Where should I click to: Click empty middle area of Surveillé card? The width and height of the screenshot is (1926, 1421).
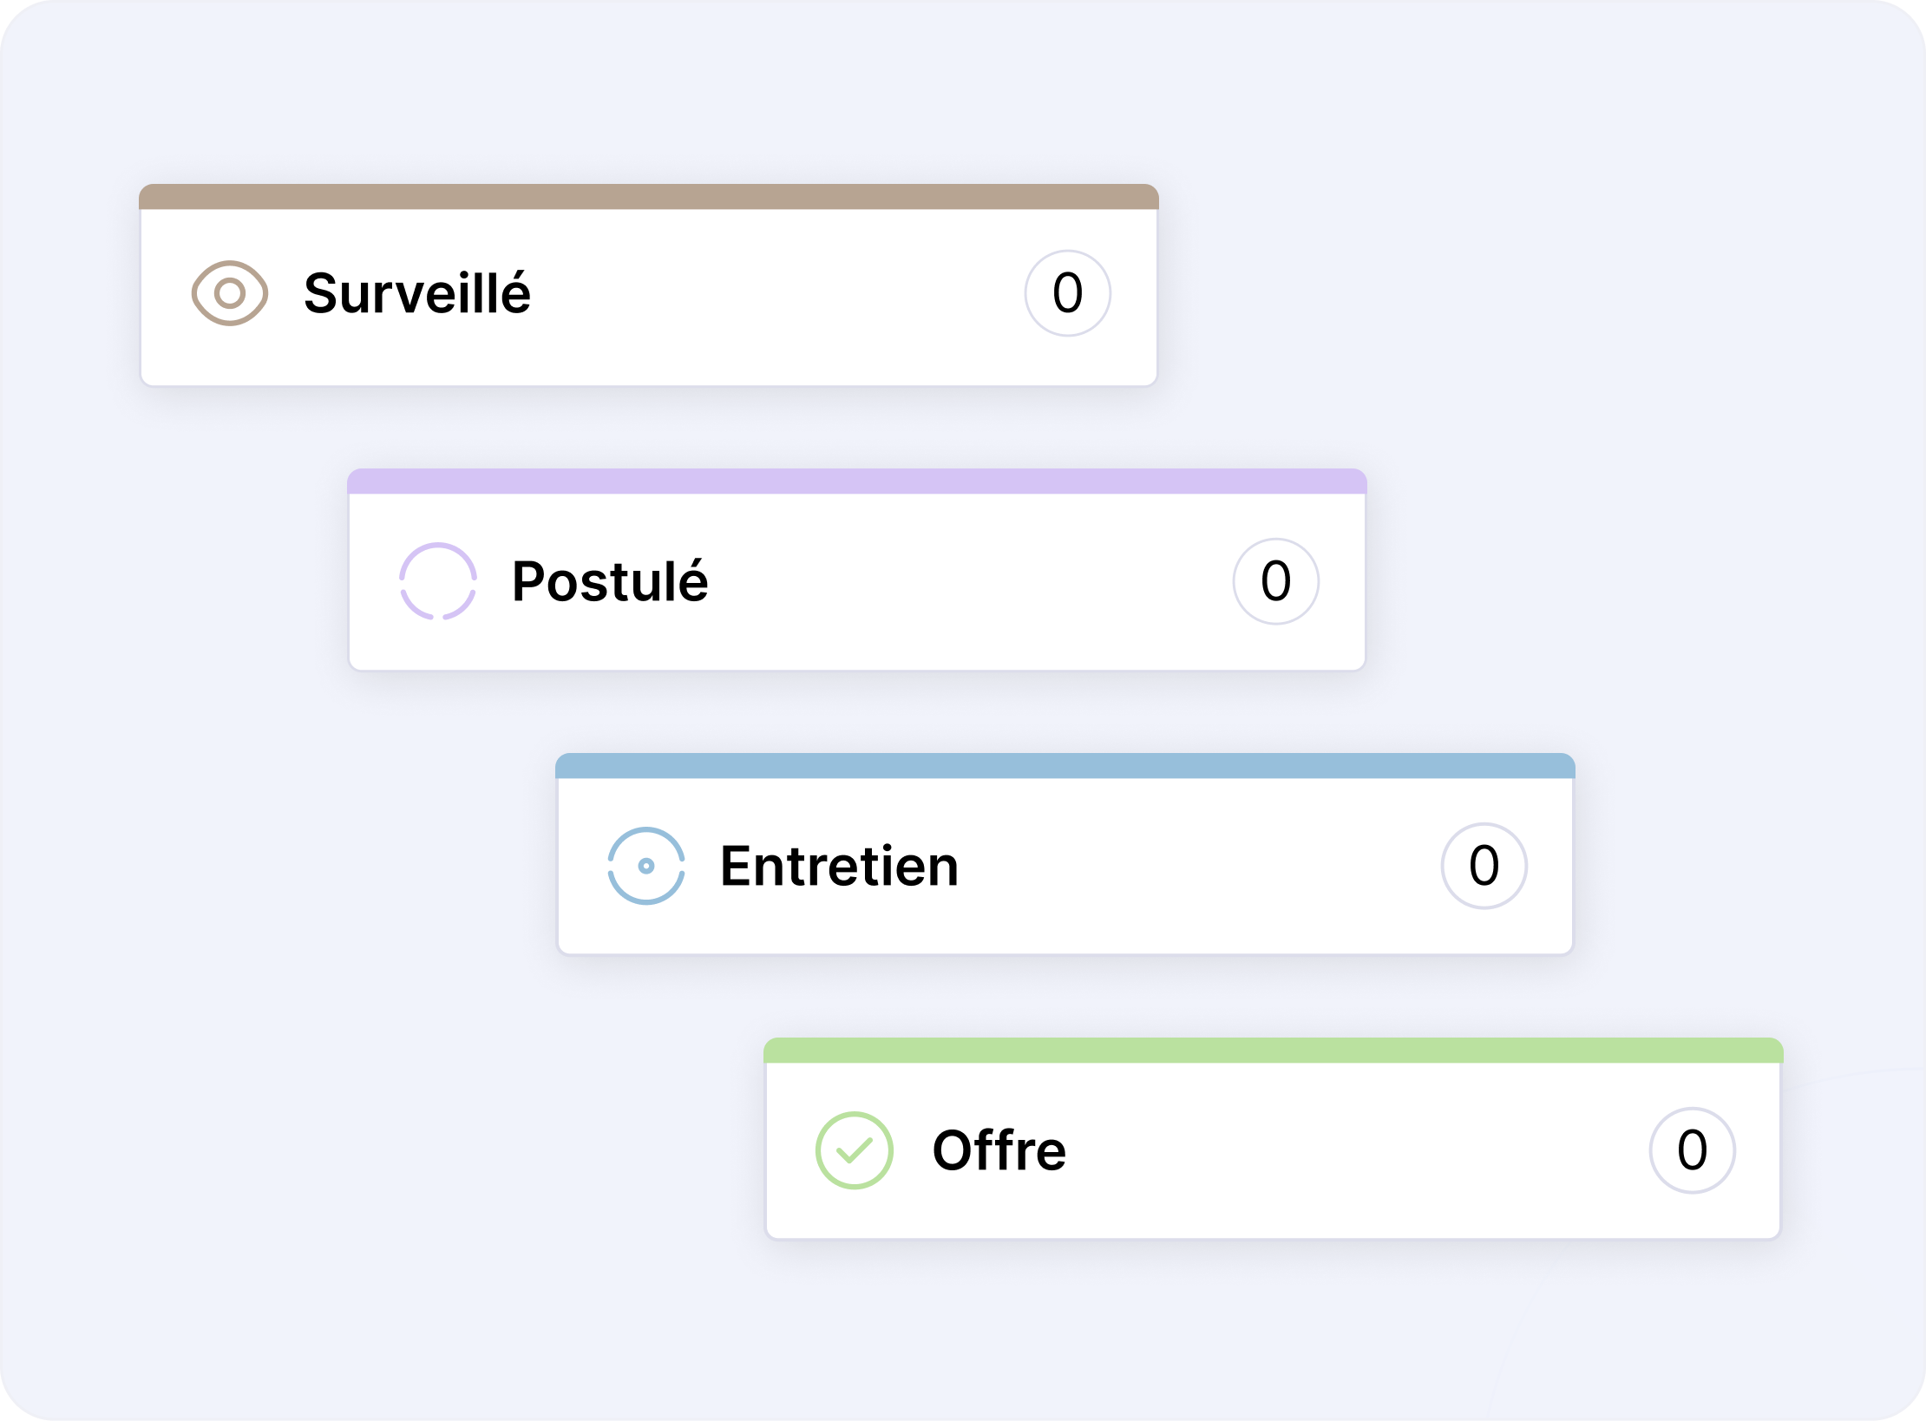pos(772,295)
